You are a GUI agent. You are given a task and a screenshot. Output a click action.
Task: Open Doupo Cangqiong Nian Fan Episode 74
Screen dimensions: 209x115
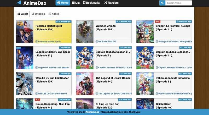53,106
